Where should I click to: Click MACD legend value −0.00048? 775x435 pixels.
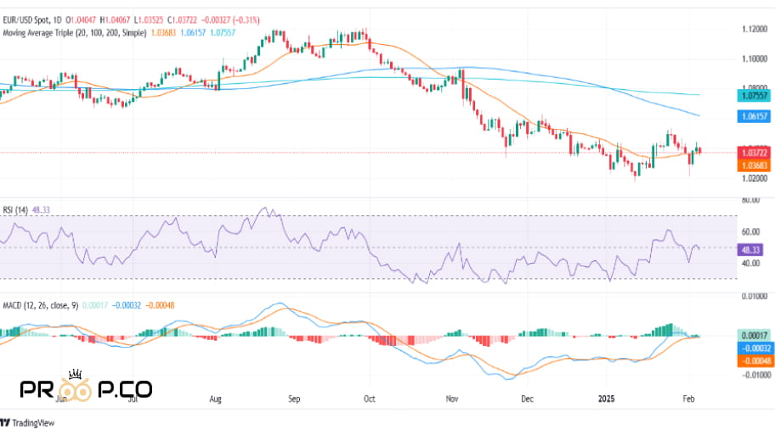point(160,305)
